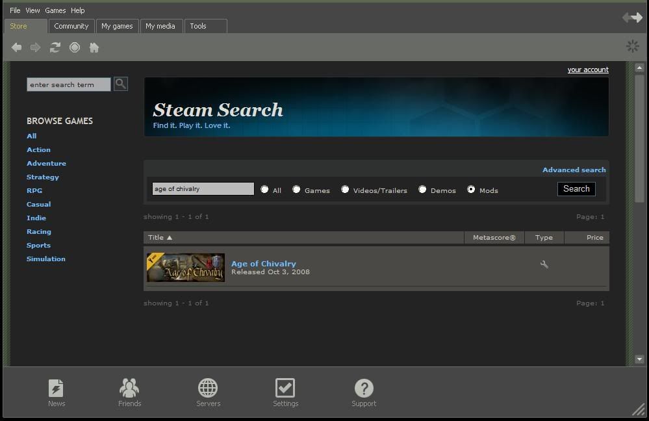Open Steam Support

tap(364, 393)
